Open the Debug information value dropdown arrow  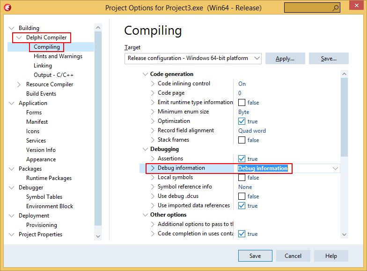[335, 168]
